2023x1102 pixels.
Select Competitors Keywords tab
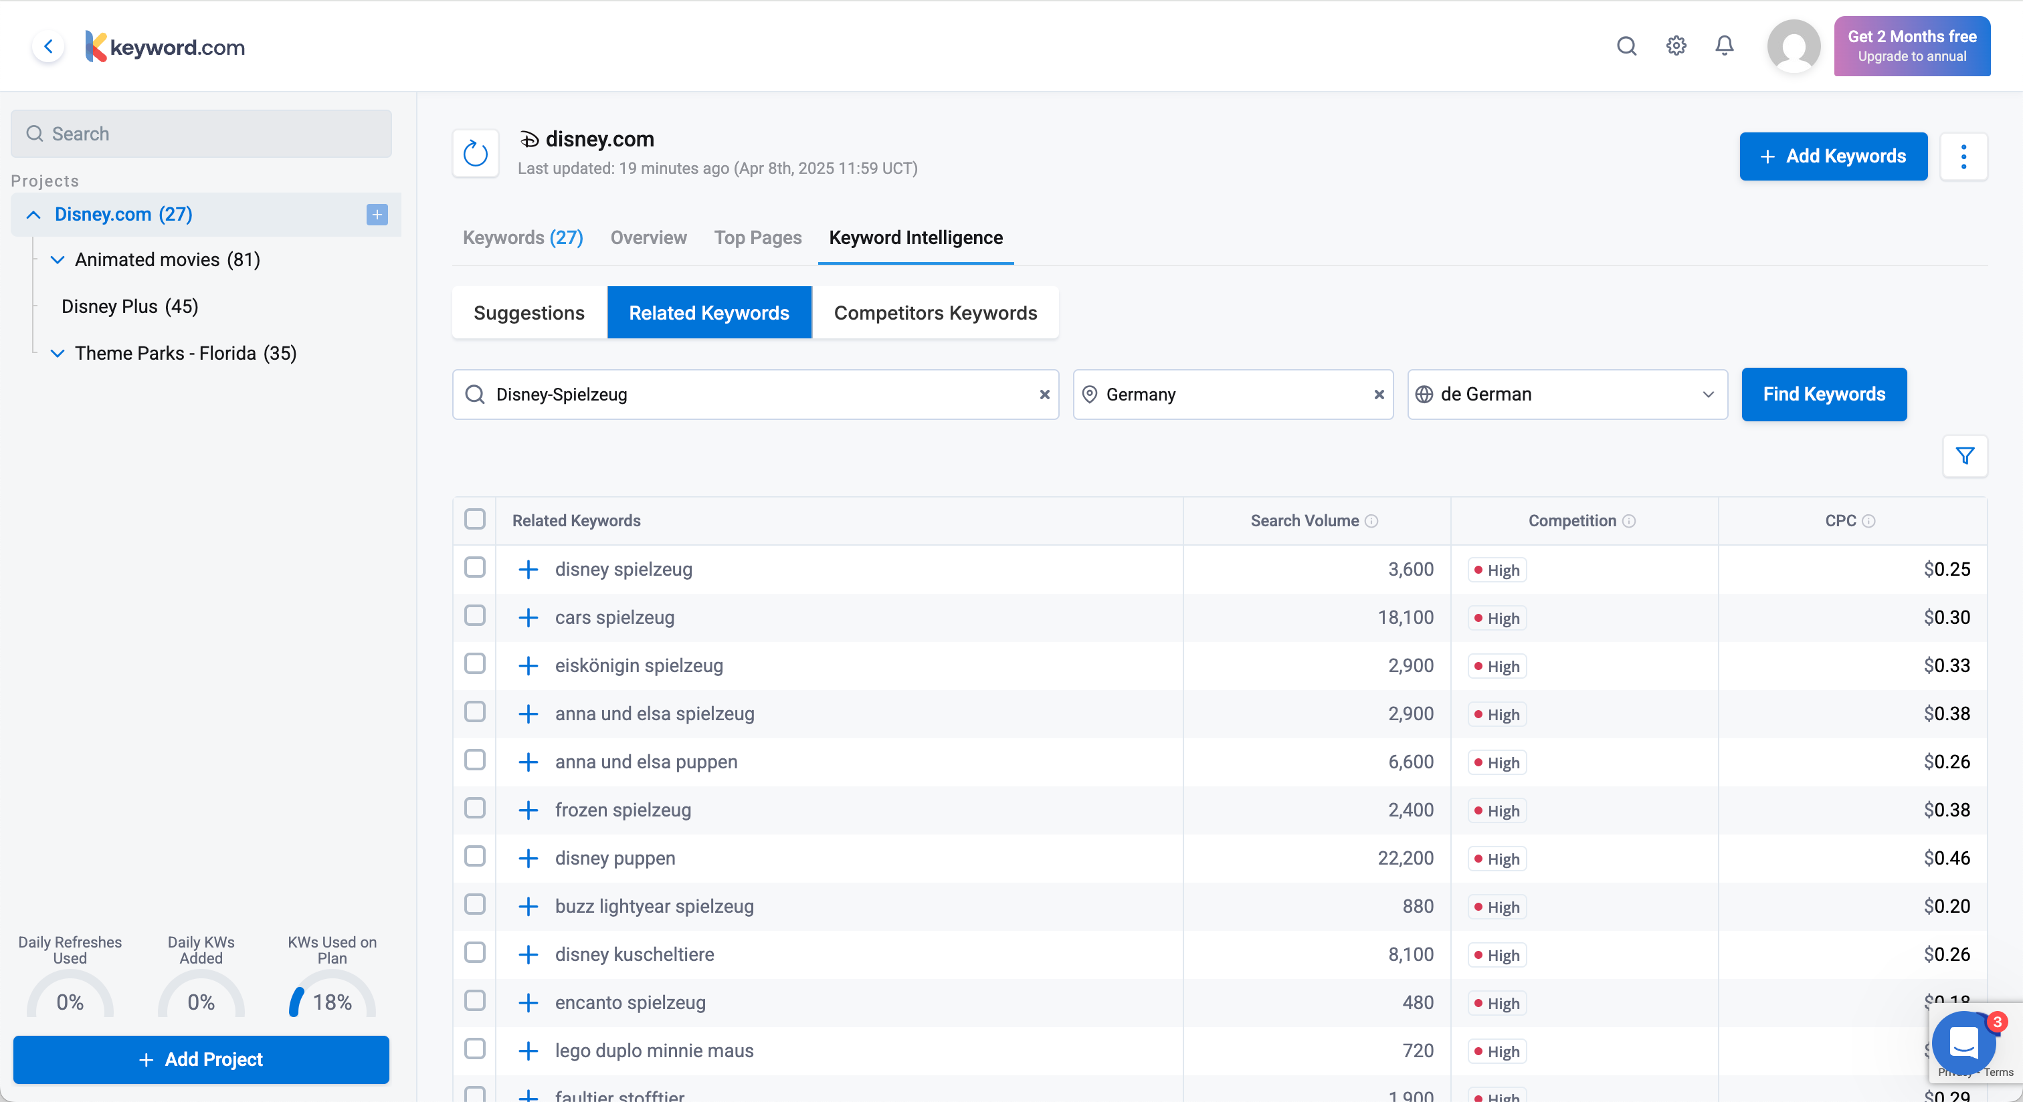pyautogui.click(x=935, y=312)
